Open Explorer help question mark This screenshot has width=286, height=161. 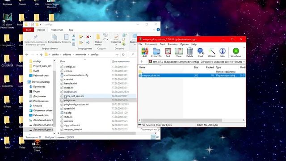tap(158, 30)
